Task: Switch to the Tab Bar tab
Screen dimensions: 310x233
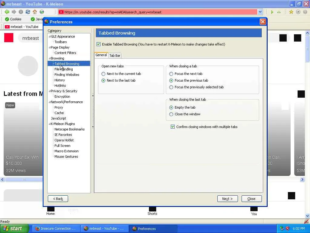Action: point(115,56)
